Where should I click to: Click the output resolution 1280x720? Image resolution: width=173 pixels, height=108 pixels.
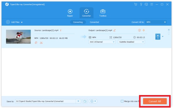(117, 37)
